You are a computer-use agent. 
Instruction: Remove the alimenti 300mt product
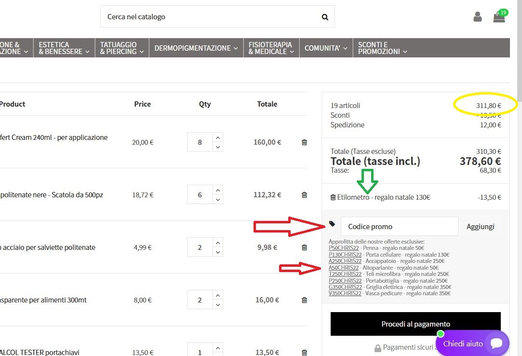[304, 300]
